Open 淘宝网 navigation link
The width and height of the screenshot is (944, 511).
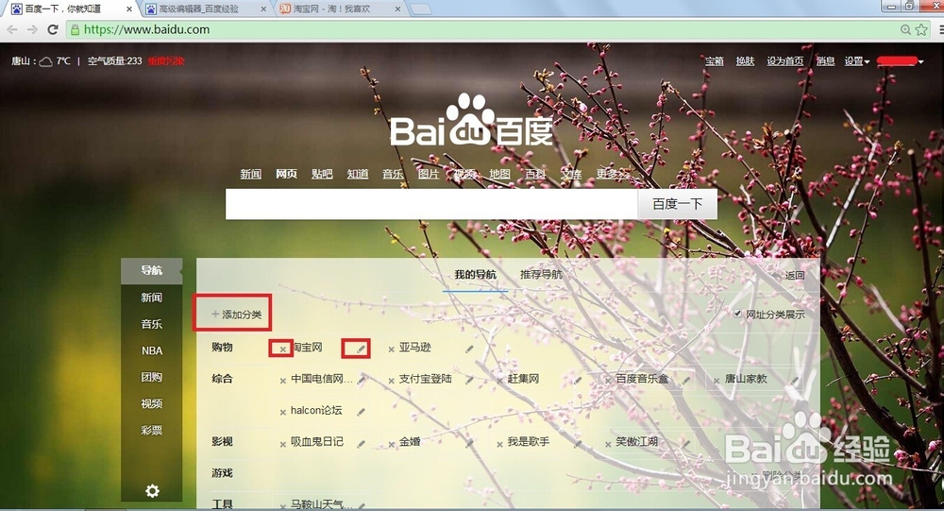click(x=307, y=348)
